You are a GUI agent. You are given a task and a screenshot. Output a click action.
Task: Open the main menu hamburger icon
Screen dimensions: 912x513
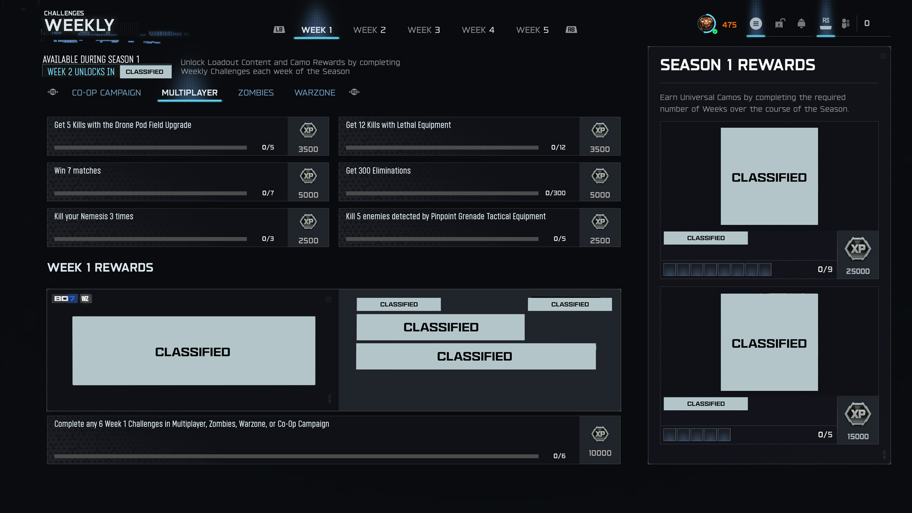click(x=756, y=23)
